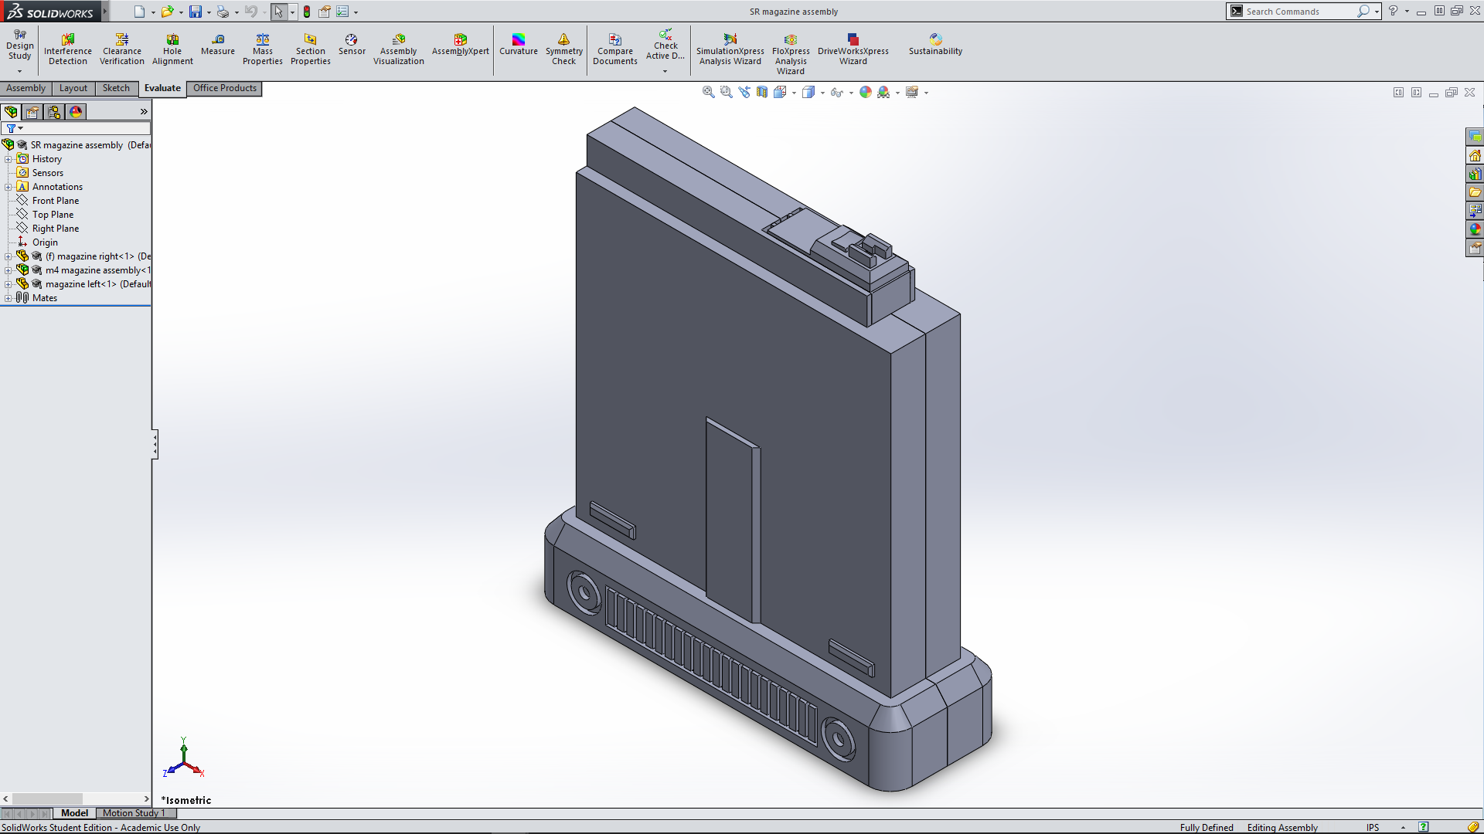Click Zoom to Fit in view toolbar
This screenshot has width=1484, height=834.
708,92
